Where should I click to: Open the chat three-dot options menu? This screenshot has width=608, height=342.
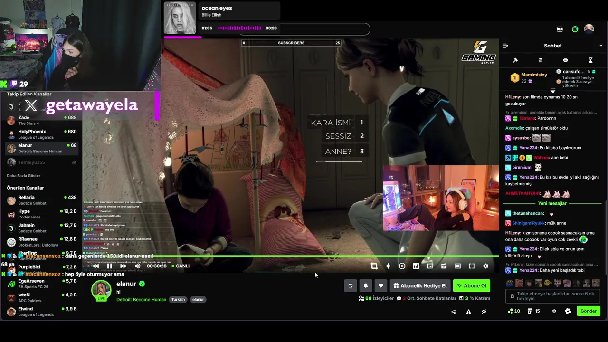coord(600,46)
